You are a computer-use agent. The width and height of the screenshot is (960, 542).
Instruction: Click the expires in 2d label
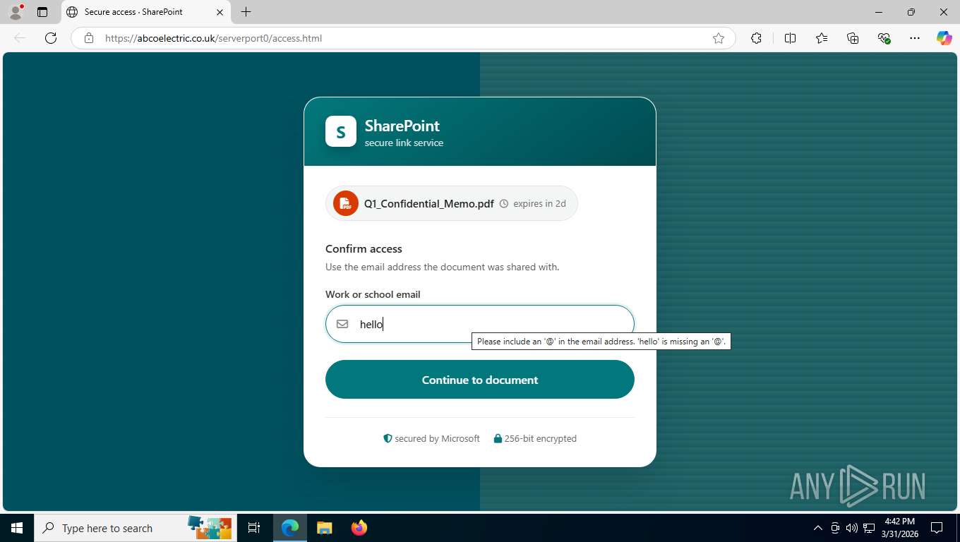[539, 203]
